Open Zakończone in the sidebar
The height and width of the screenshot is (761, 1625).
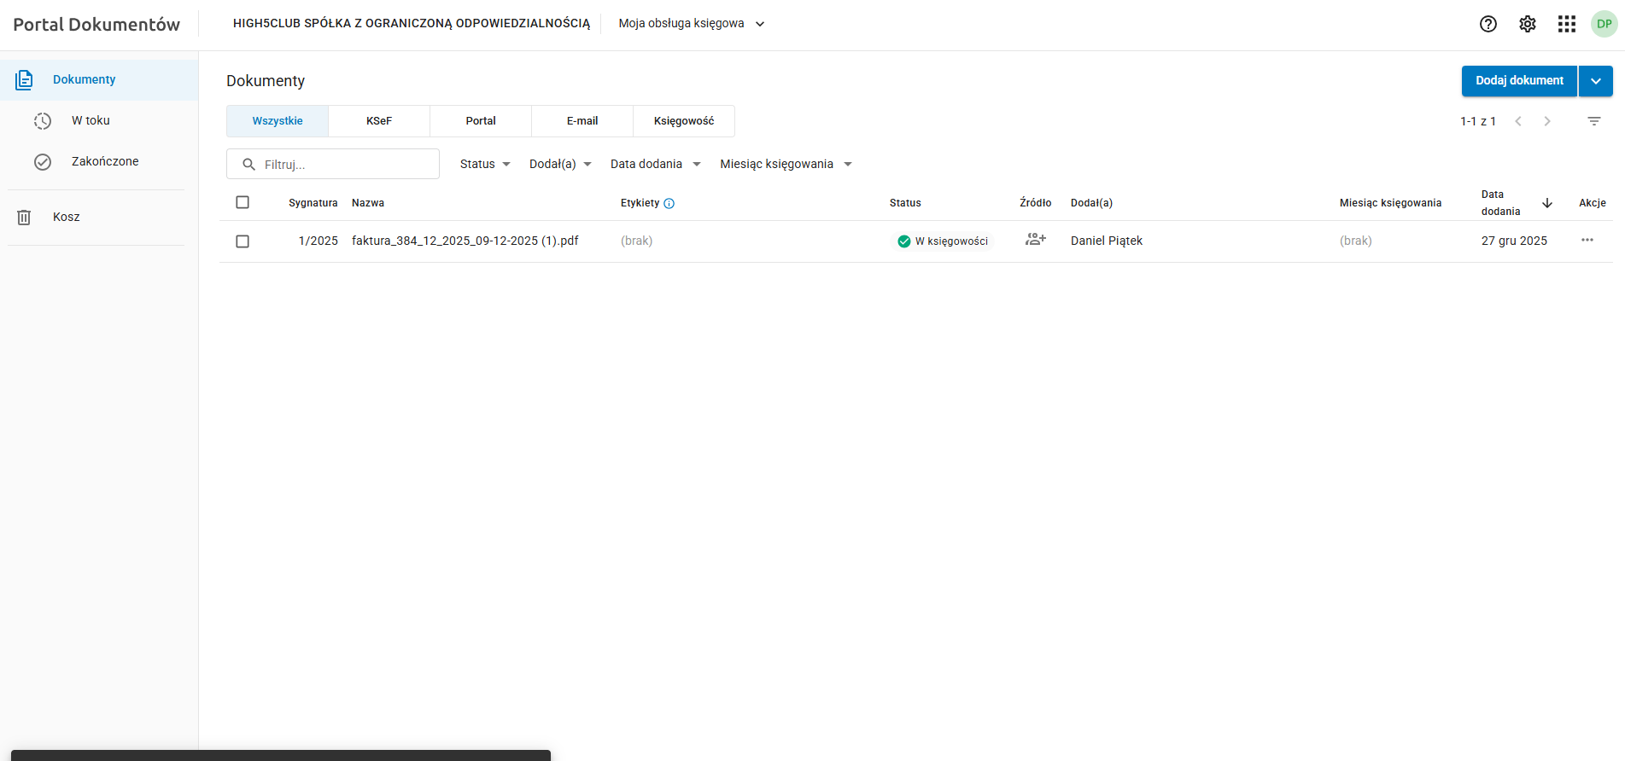(99, 162)
